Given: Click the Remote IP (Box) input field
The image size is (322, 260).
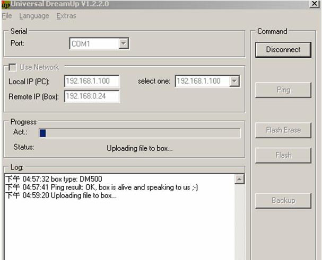Looking at the screenshot, I should [92, 96].
